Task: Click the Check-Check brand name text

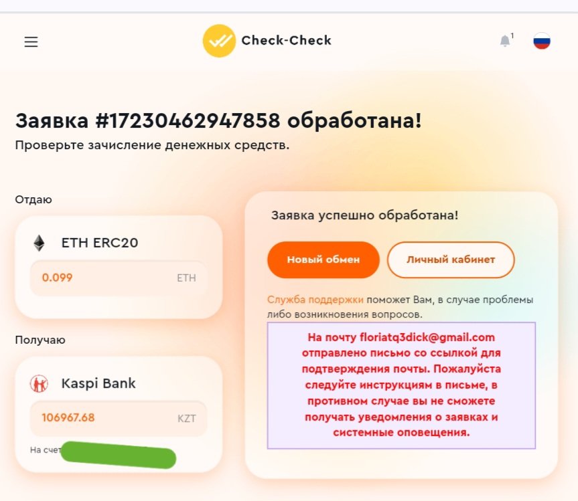Action: coord(286,41)
